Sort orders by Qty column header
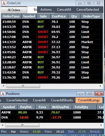Screen dimensions: 105x136 pyautogui.click(x=74, y=16)
